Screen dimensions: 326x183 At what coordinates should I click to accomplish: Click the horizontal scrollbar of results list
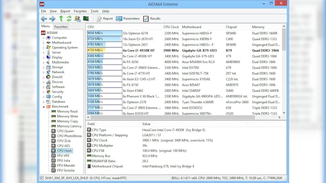[x=184, y=117]
